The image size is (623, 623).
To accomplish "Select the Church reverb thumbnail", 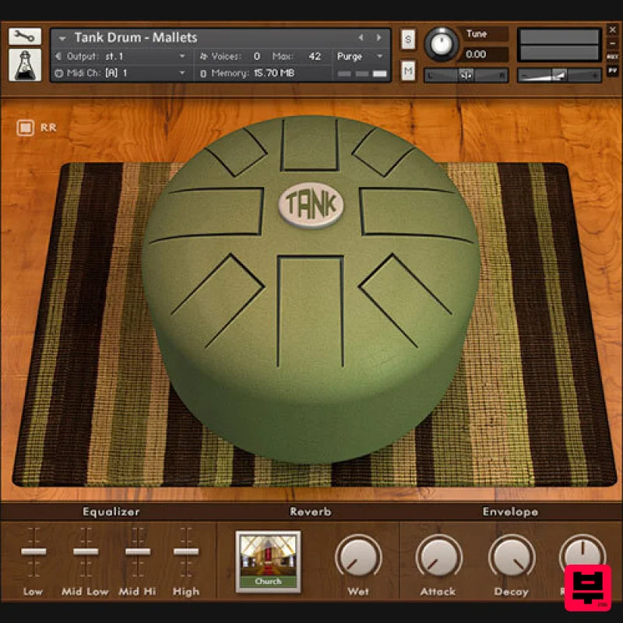I will pos(268,559).
